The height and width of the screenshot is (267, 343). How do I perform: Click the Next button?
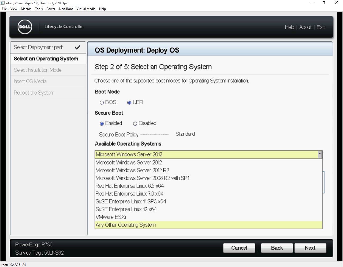(x=310, y=248)
